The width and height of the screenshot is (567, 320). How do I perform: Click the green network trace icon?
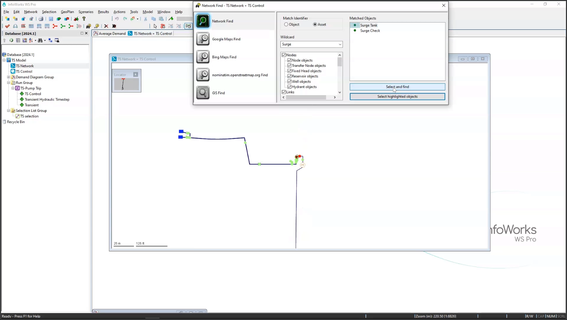pos(63,26)
